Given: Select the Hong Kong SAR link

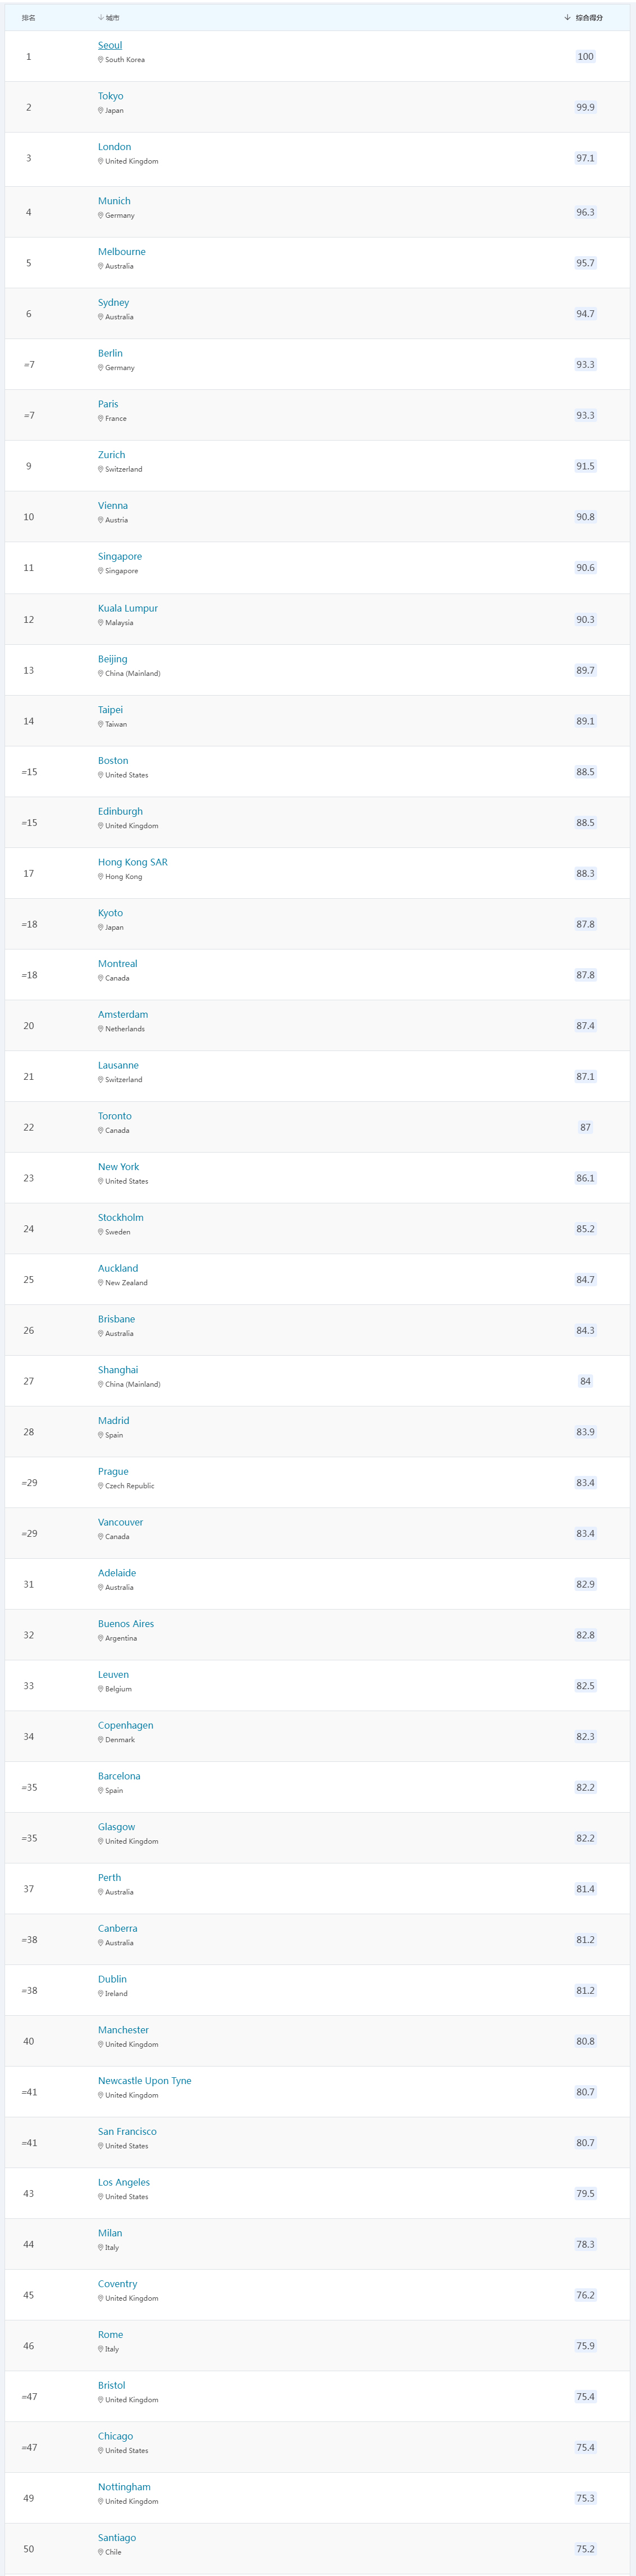Looking at the screenshot, I should (133, 861).
